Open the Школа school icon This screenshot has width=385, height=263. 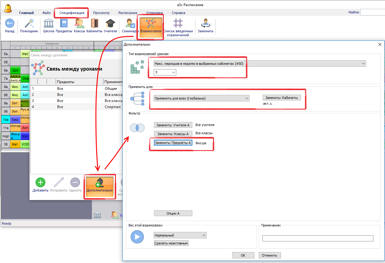pyautogui.click(x=49, y=24)
